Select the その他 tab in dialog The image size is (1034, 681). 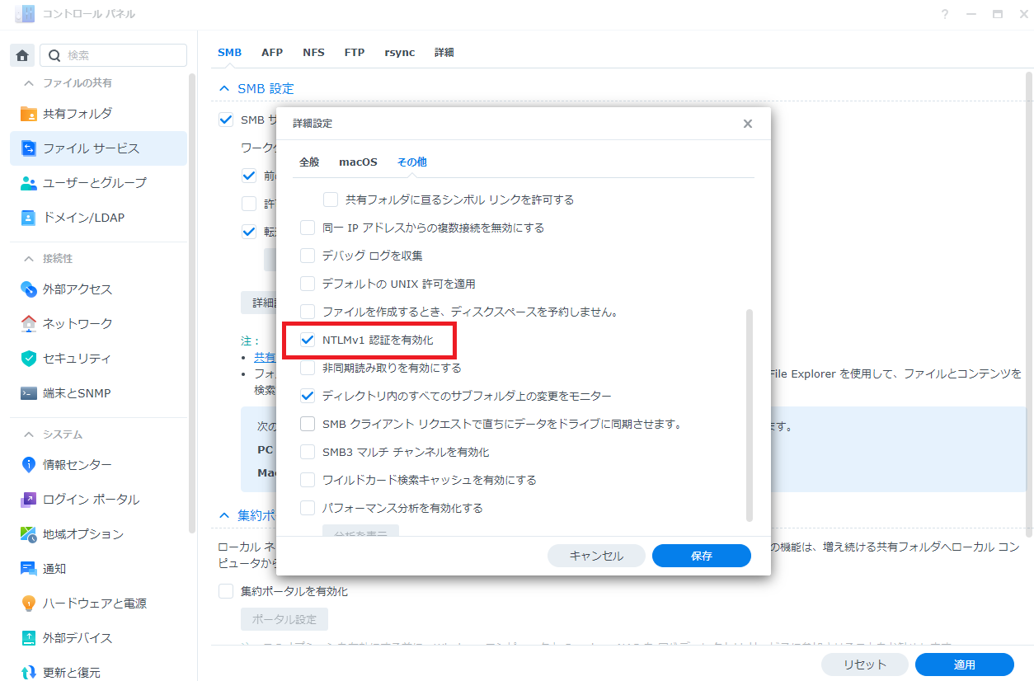click(x=411, y=162)
